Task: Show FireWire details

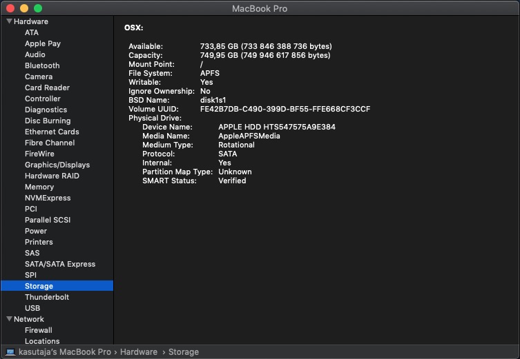Action: [39, 154]
